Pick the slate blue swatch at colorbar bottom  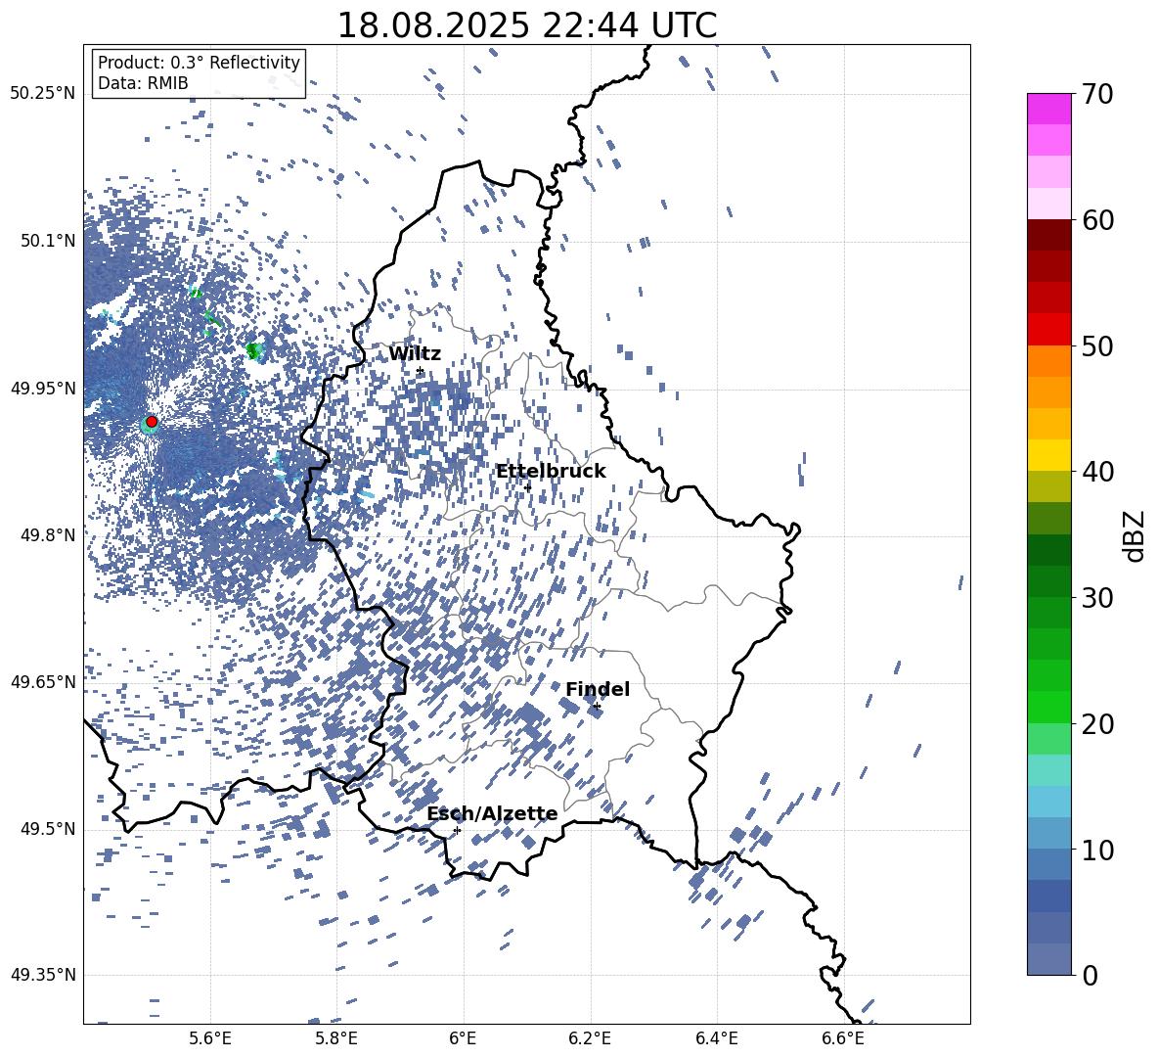(1048, 960)
